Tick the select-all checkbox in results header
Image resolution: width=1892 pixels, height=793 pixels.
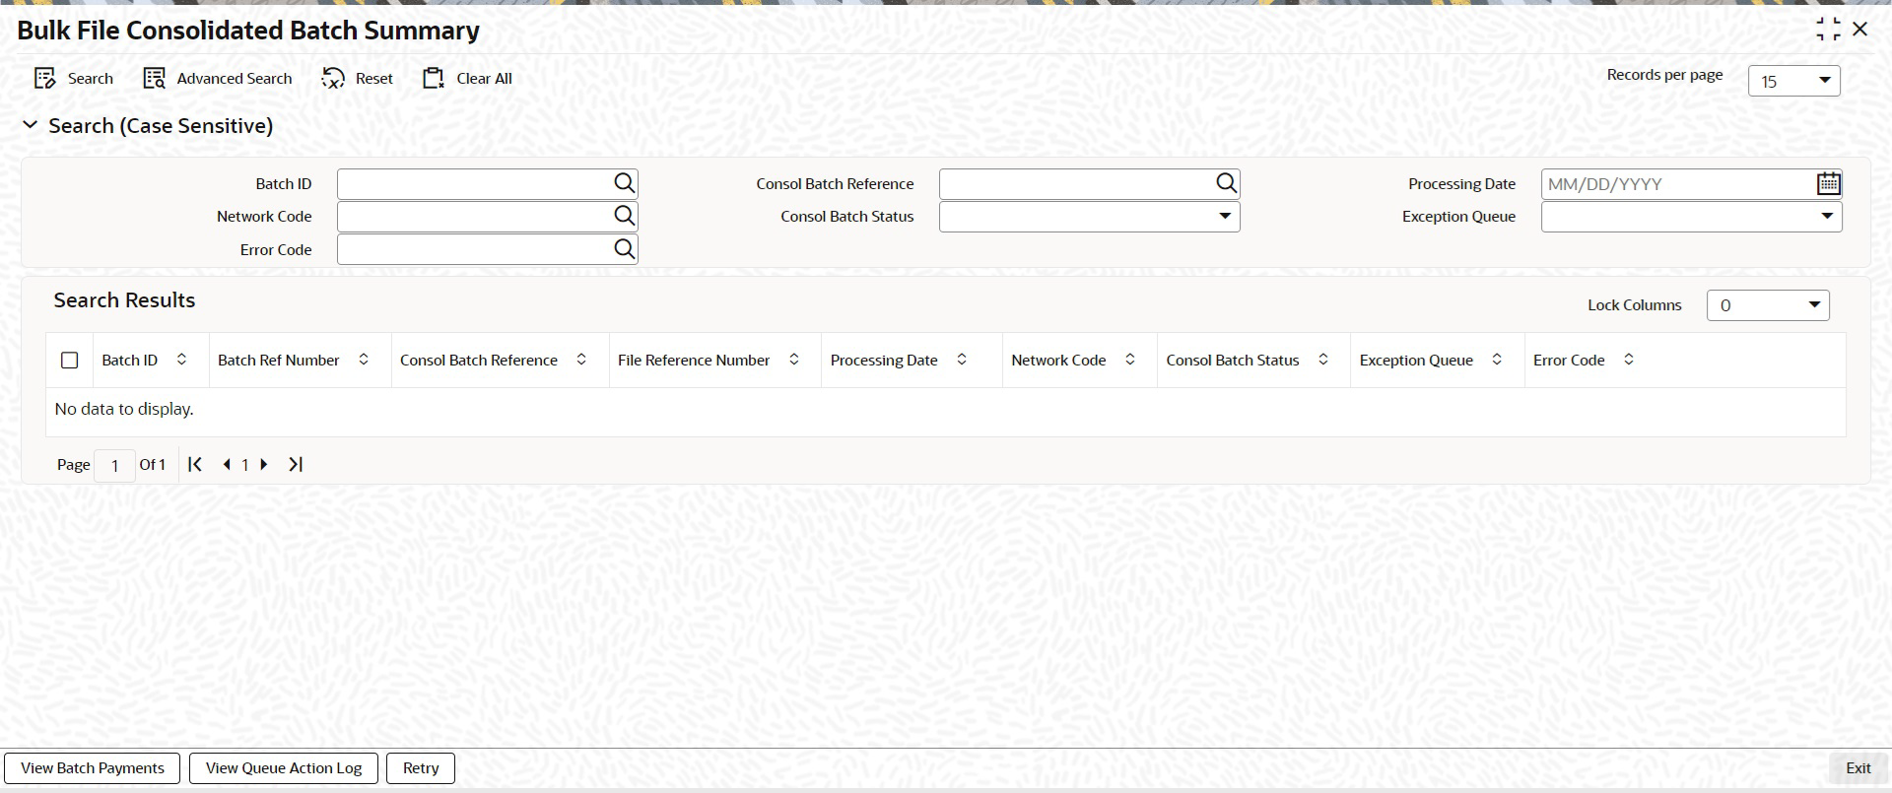[x=70, y=361]
